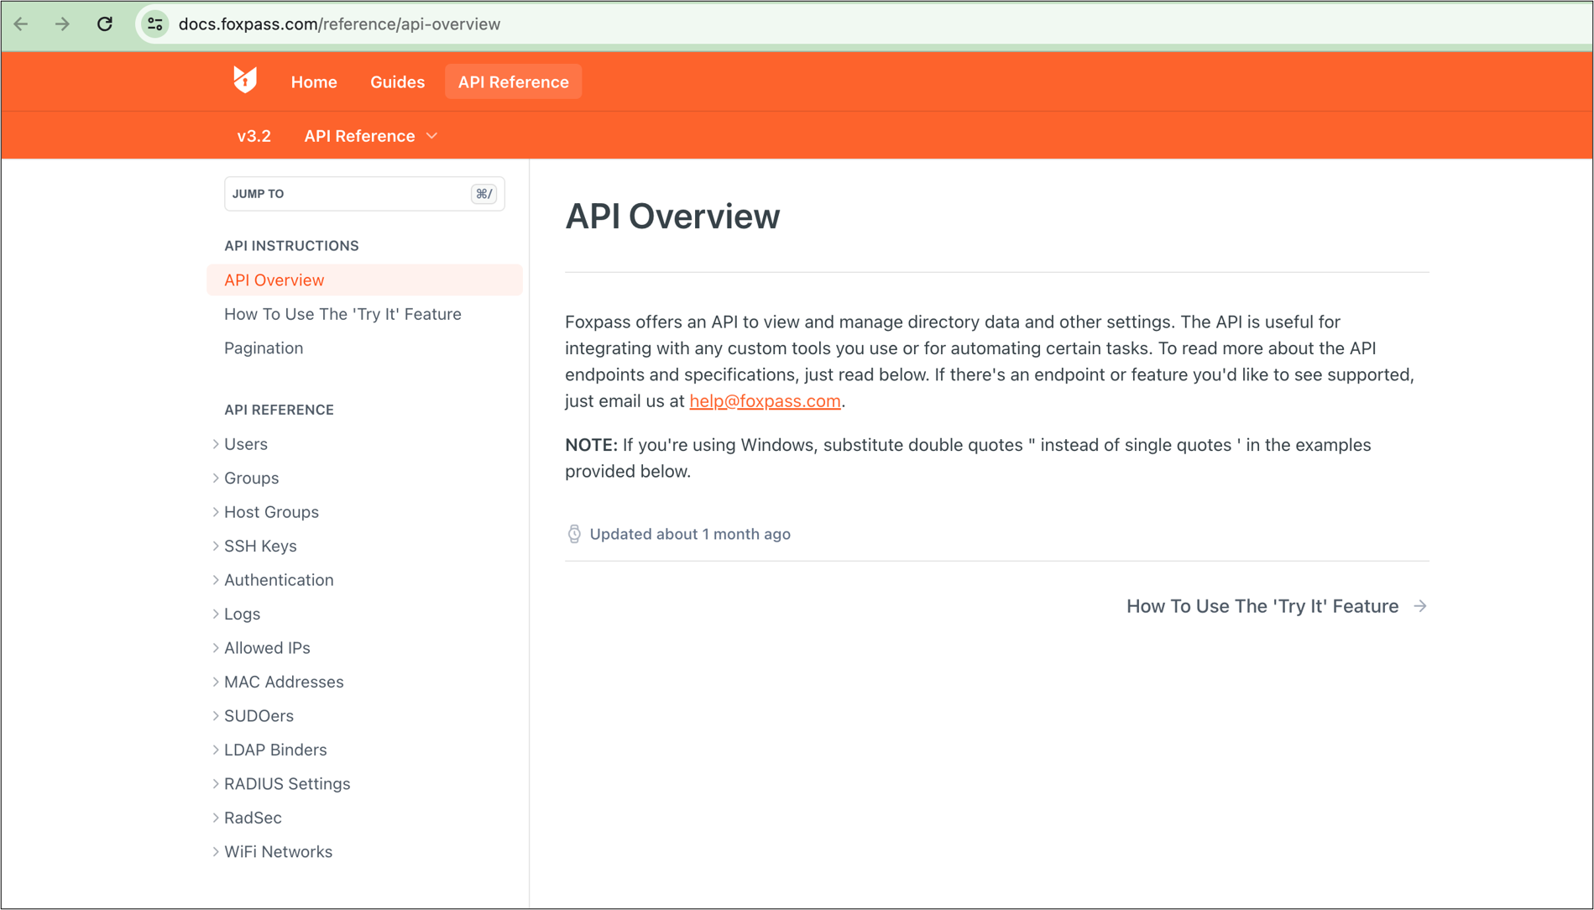
Task: Click the 'Updated about 1 month ago' text
Action: pyautogui.click(x=690, y=534)
